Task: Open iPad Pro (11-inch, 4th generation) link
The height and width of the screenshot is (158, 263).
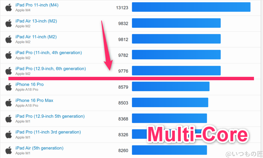Action: click(49, 53)
